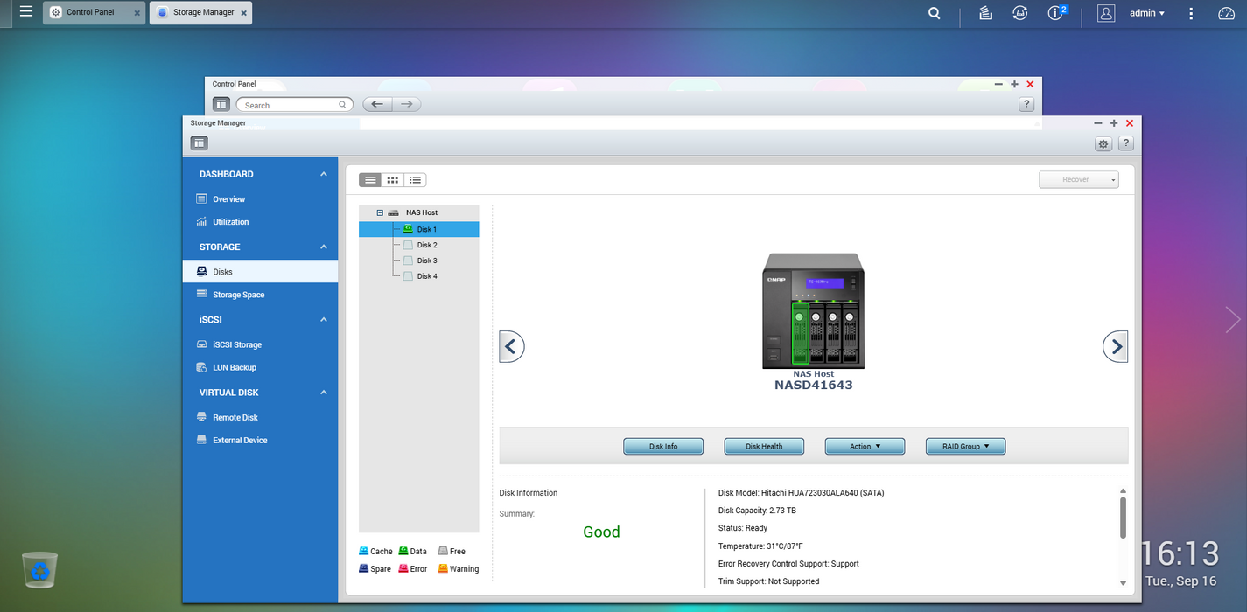Open the Recycle Bin on desktop
1247x612 pixels.
pos(40,569)
